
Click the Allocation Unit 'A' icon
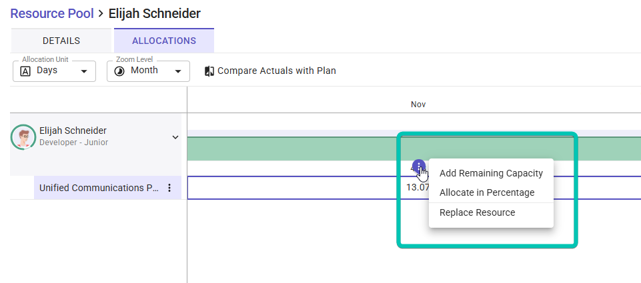tap(26, 71)
